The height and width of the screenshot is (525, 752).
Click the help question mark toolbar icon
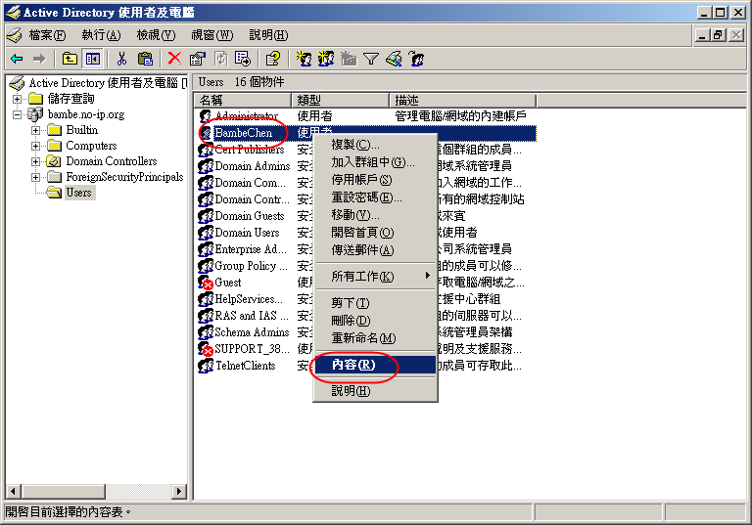point(273,59)
